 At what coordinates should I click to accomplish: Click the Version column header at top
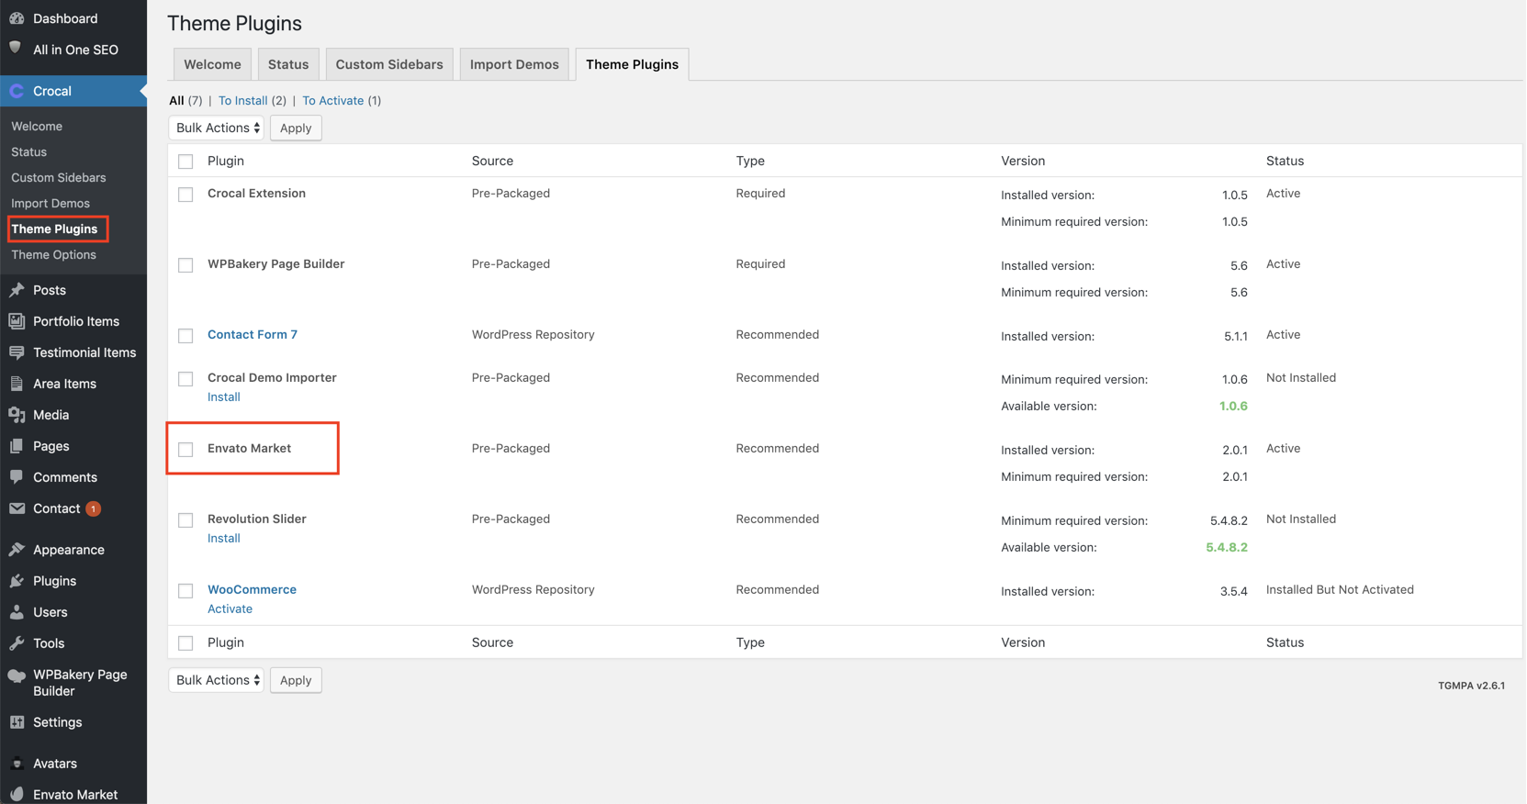point(1023,161)
